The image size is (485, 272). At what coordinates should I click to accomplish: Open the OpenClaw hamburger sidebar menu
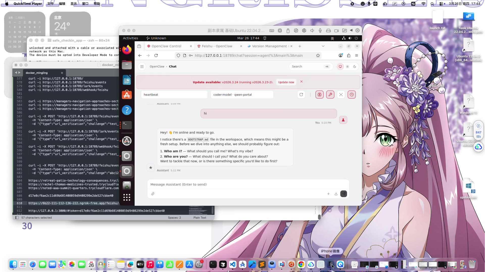click(x=142, y=66)
